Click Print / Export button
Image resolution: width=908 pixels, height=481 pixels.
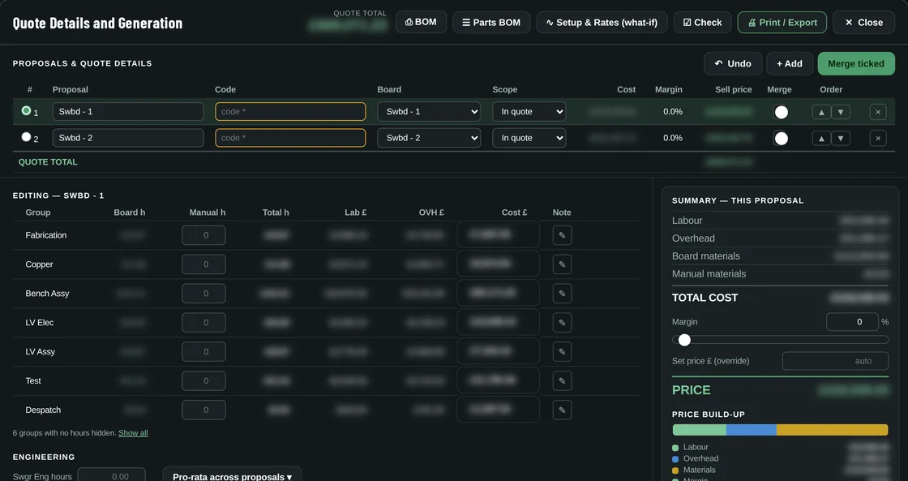coord(782,22)
